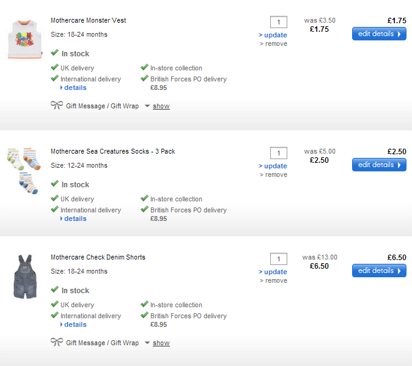Viewport: 412px width, 366px height.
Task: Open the Check Denim Shorts product image
Action: click(25, 277)
